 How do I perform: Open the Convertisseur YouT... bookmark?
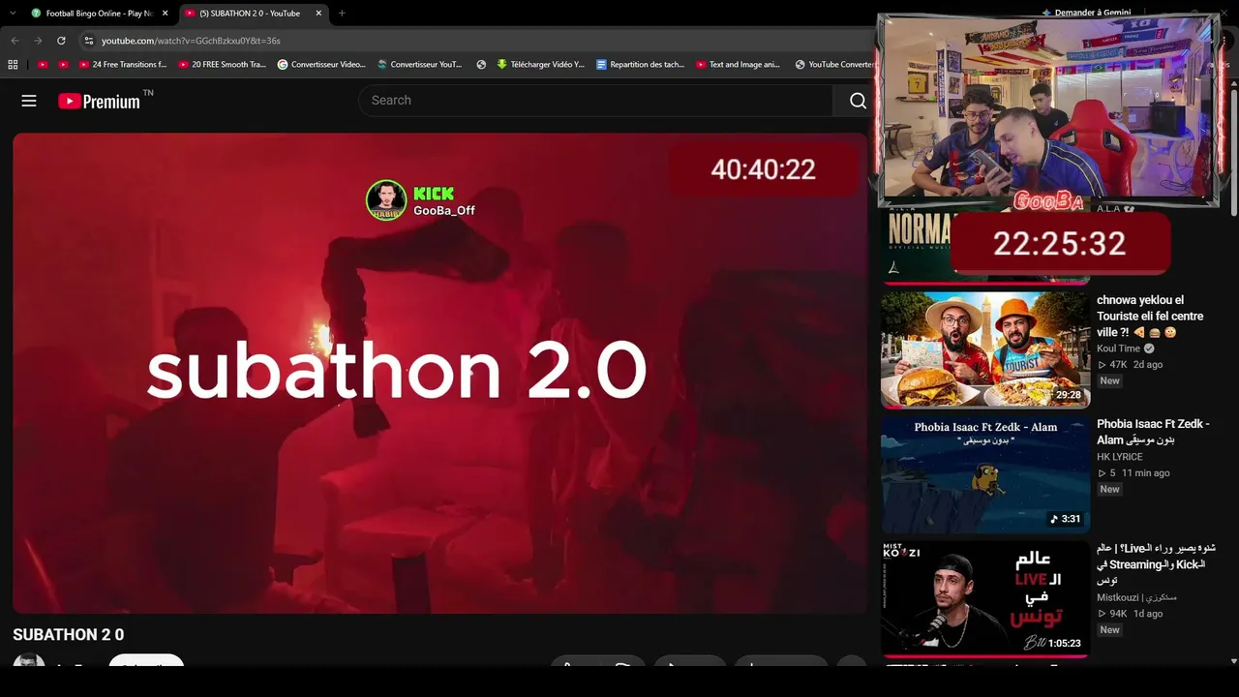(x=419, y=65)
